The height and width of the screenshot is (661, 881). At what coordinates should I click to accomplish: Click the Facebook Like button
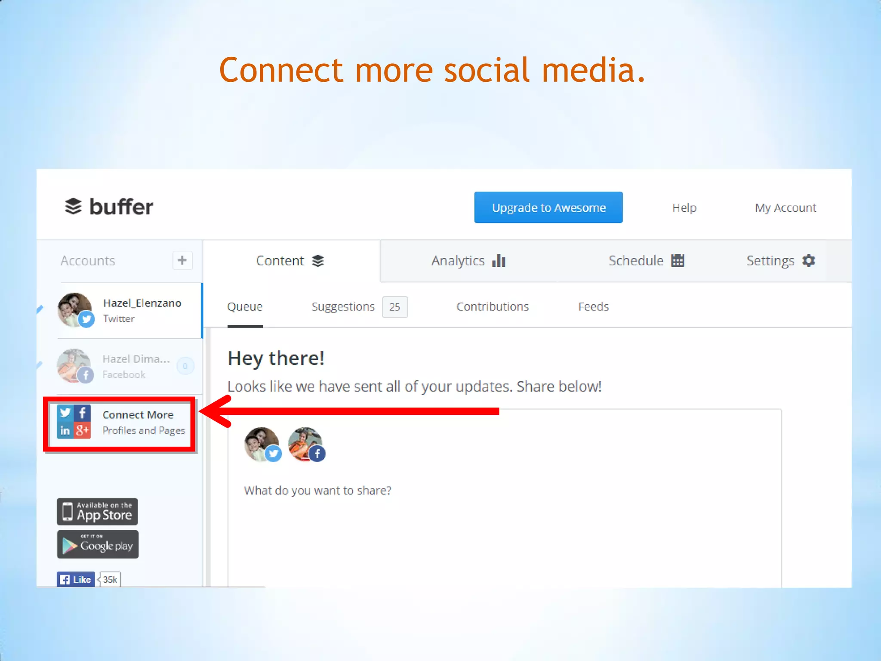coord(76,579)
